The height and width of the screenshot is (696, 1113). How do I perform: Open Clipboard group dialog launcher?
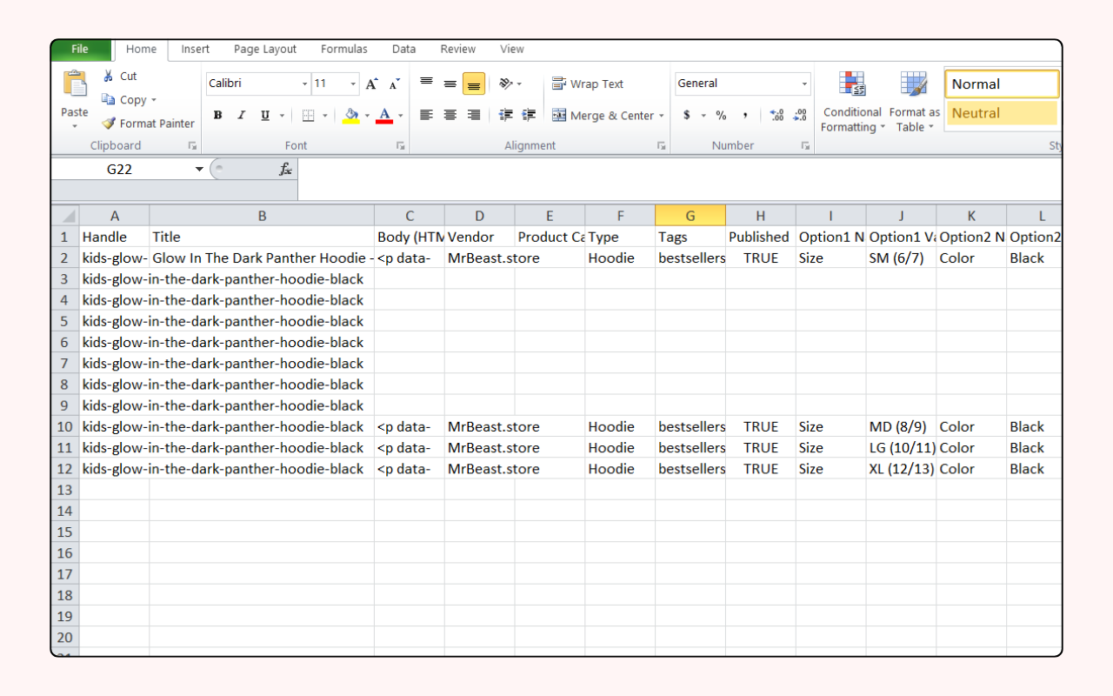(192, 146)
